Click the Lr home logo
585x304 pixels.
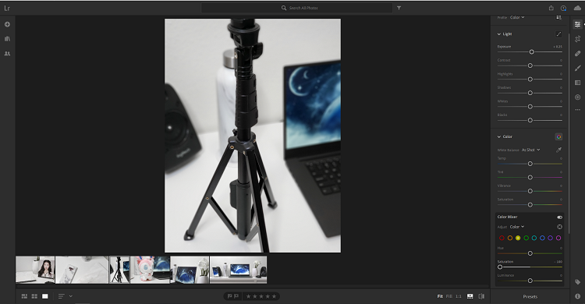pos(7,8)
